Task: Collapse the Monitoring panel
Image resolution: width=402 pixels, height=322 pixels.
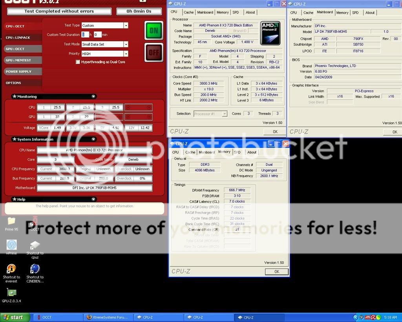Action: coord(93,96)
